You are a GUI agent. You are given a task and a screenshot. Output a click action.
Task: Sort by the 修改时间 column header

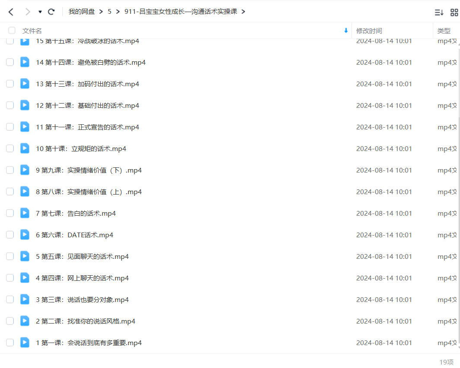click(x=369, y=31)
